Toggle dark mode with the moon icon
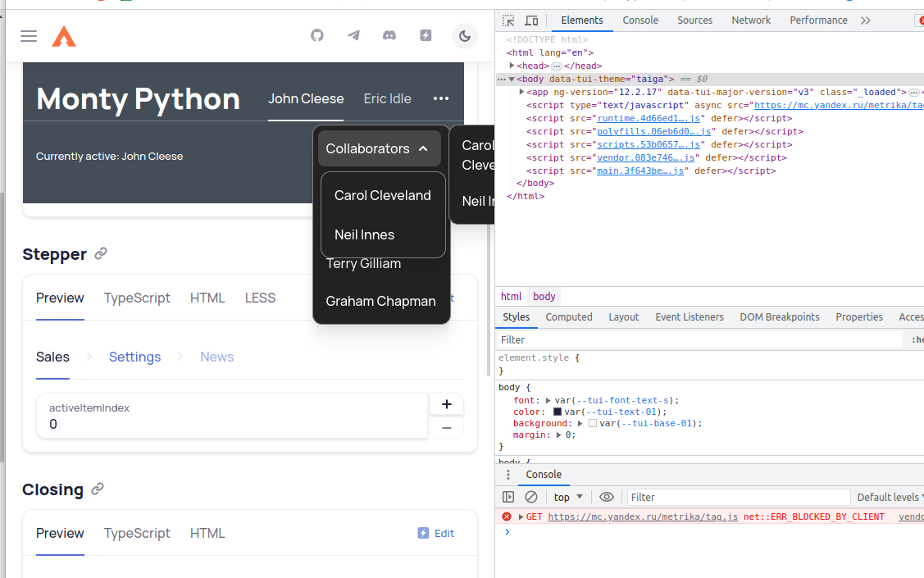 [x=465, y=36]
